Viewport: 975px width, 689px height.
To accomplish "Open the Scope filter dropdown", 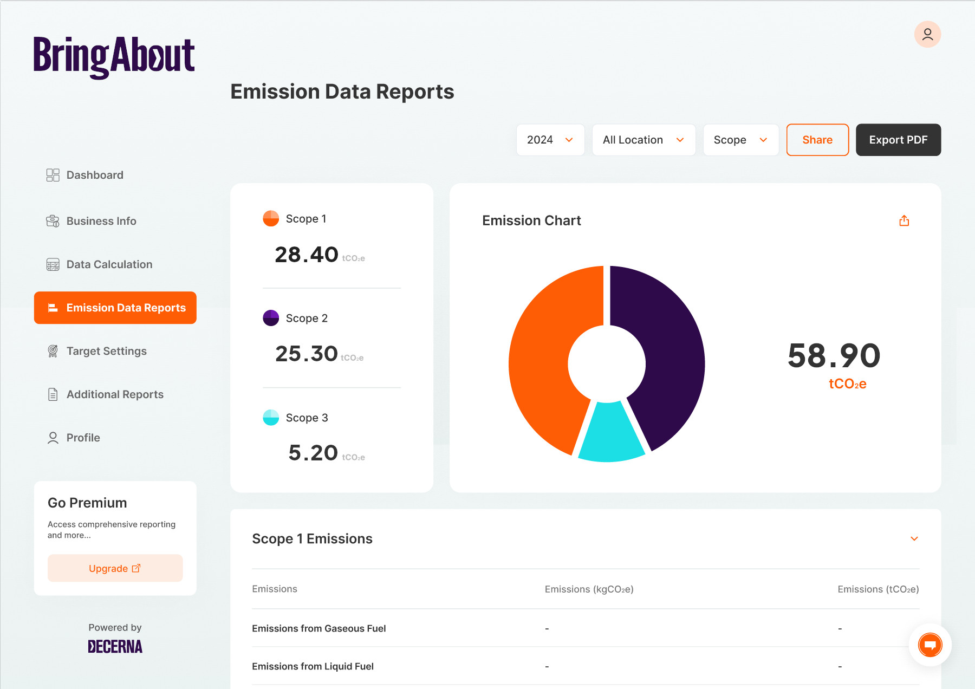I will pos(740,140).
